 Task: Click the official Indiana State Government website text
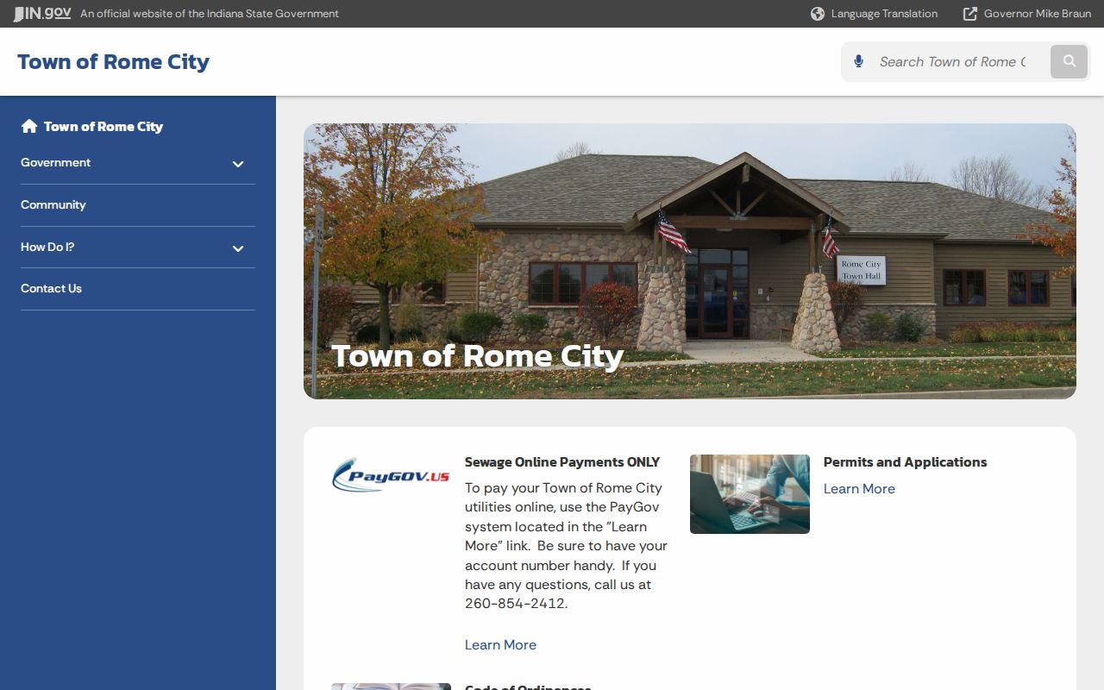tap(210, 14)
